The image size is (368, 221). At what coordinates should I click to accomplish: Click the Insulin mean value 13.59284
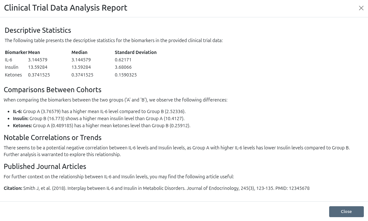[38, 67]
